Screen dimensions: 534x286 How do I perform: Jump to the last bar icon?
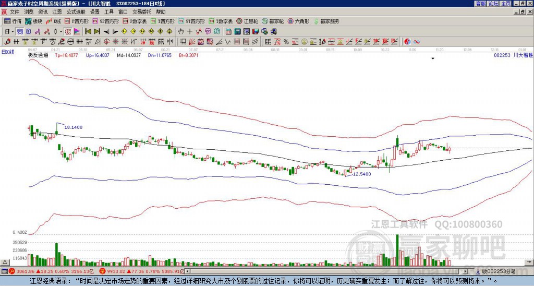pyautogui.click(x=97, y=32)
